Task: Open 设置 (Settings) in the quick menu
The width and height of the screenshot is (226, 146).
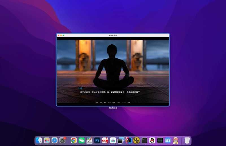Action: (x=129, y=102)
